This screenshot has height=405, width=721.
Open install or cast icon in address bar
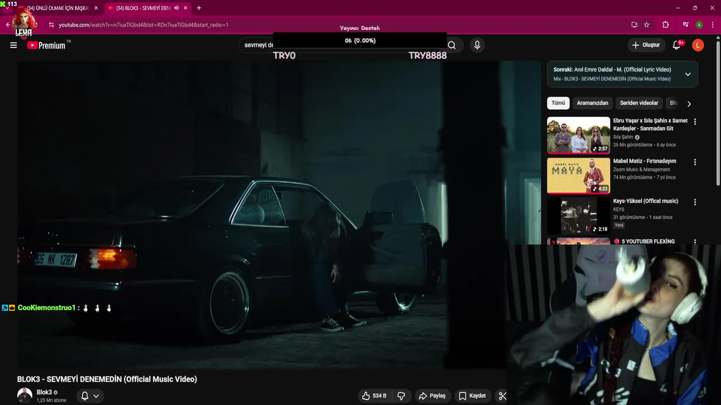click(634, 25)
